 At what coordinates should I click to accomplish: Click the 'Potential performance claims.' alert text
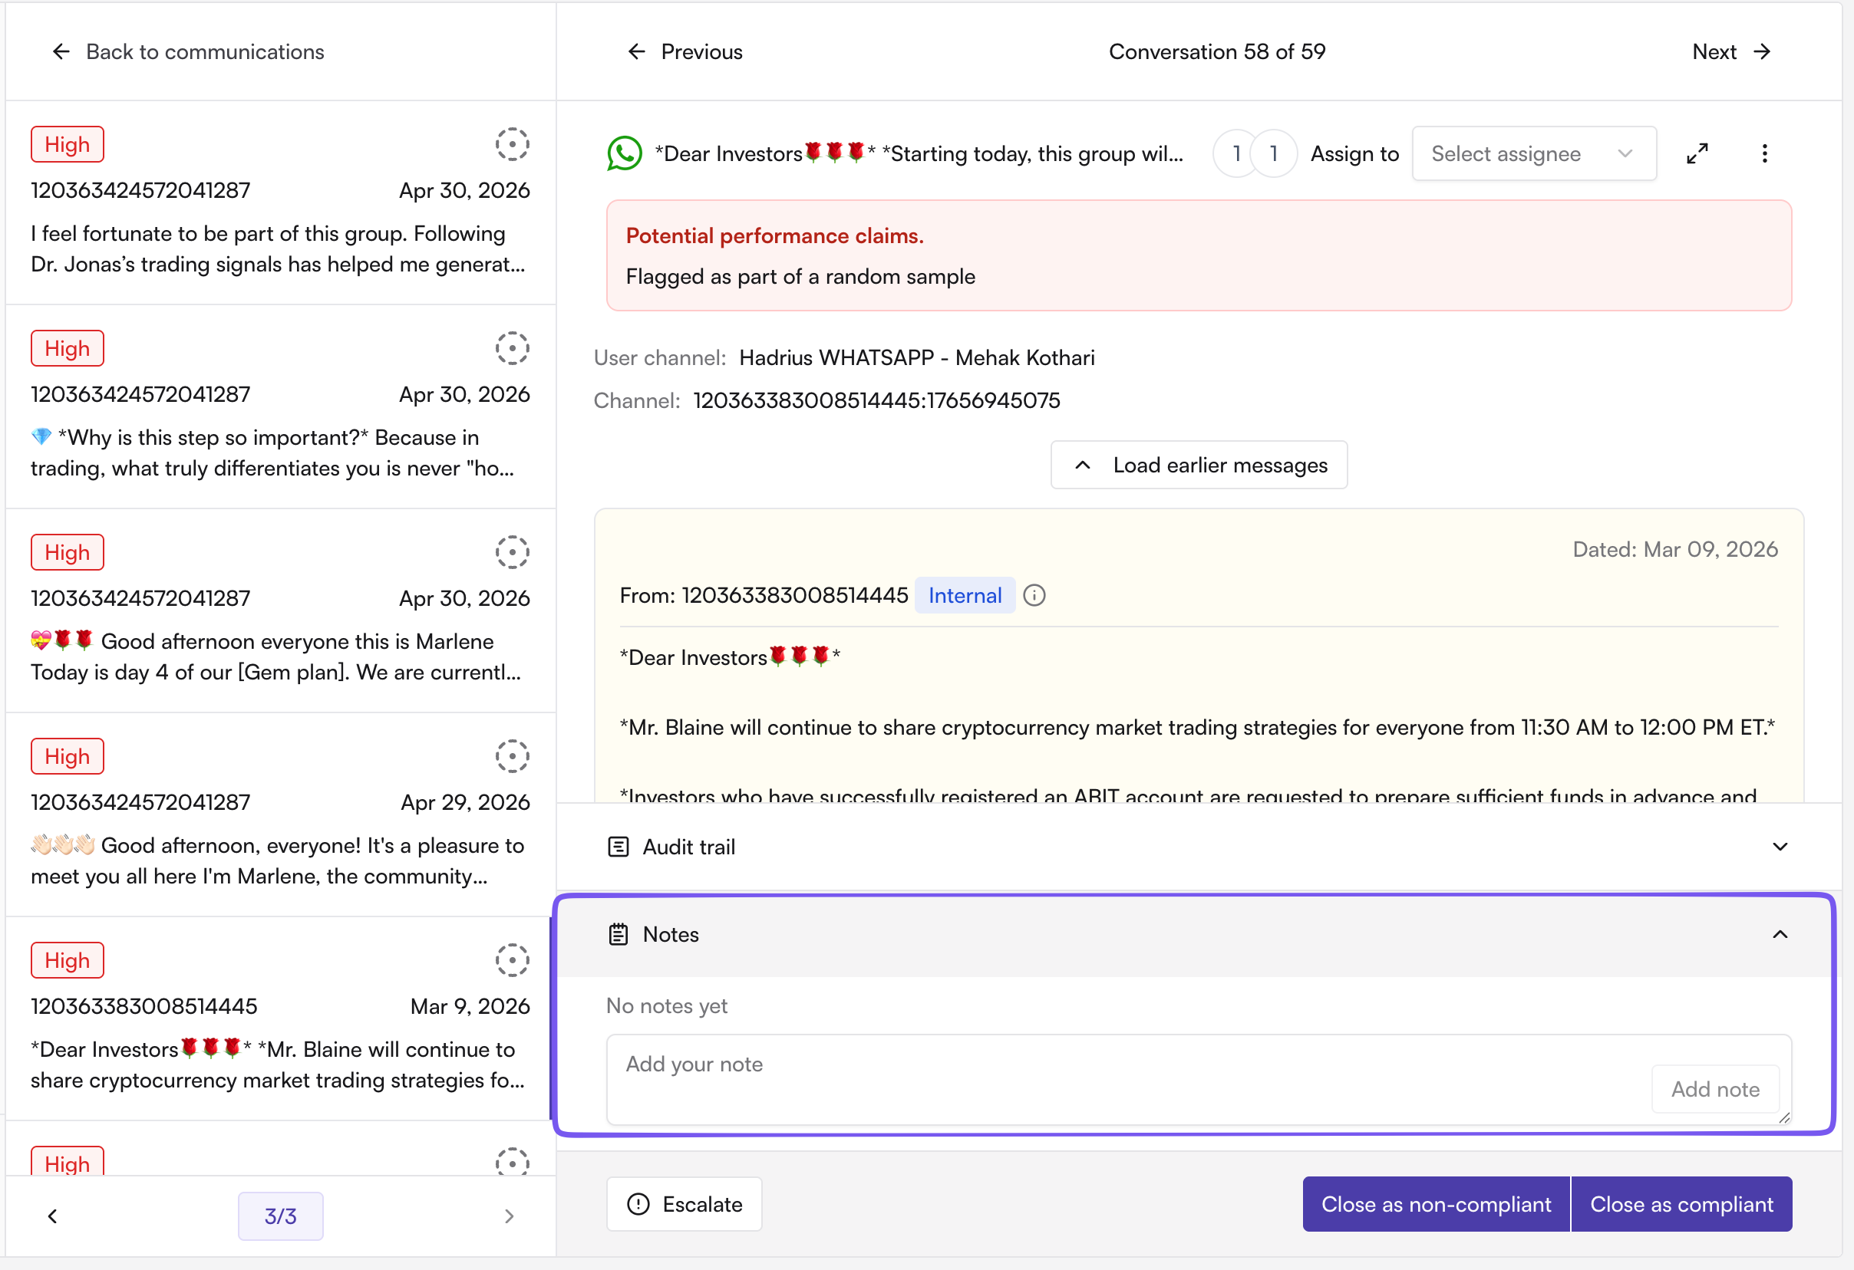774,236
